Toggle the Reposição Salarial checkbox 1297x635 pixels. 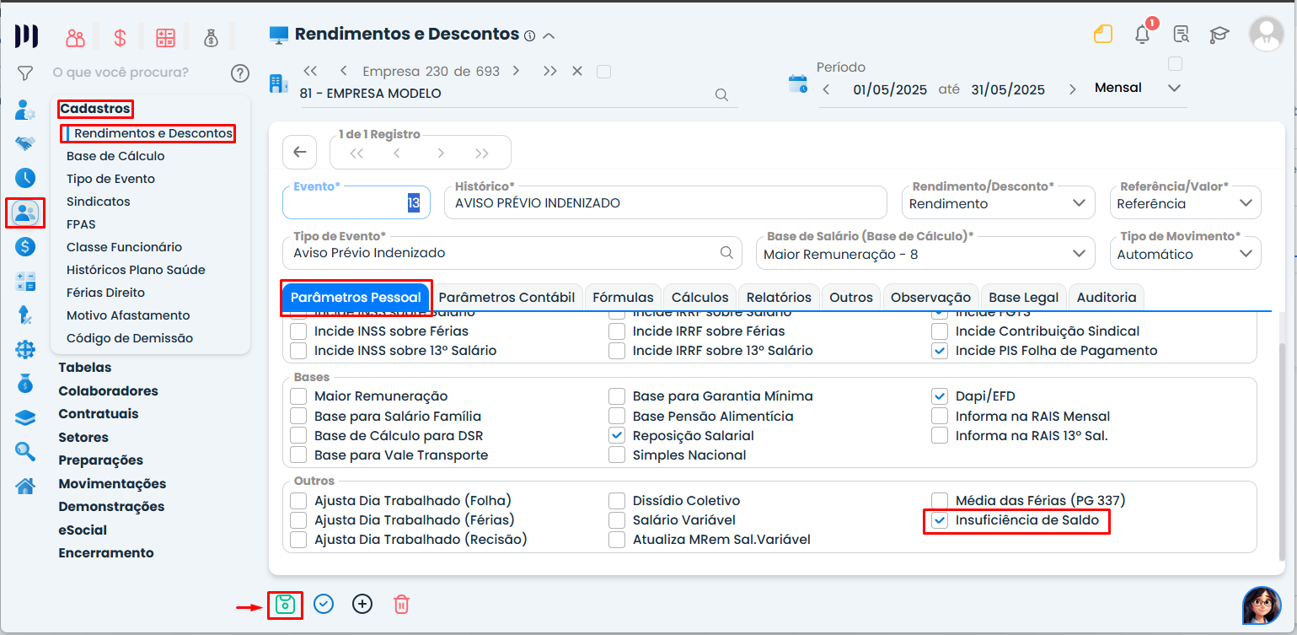[x=618, y=436]
